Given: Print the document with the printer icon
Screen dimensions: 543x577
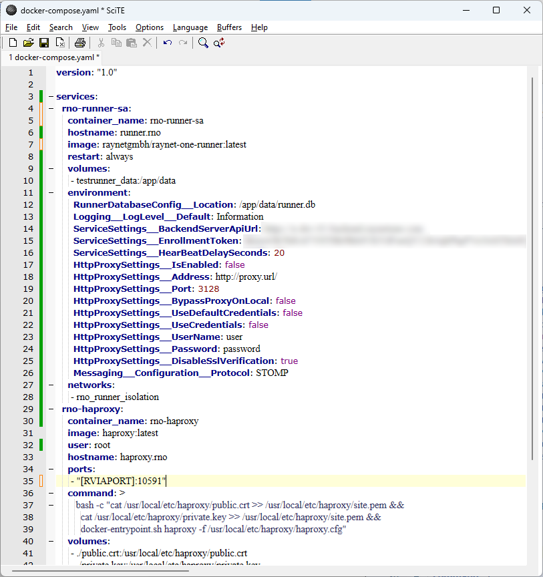Looking at the screenshot, I should (x=80, y=43).
